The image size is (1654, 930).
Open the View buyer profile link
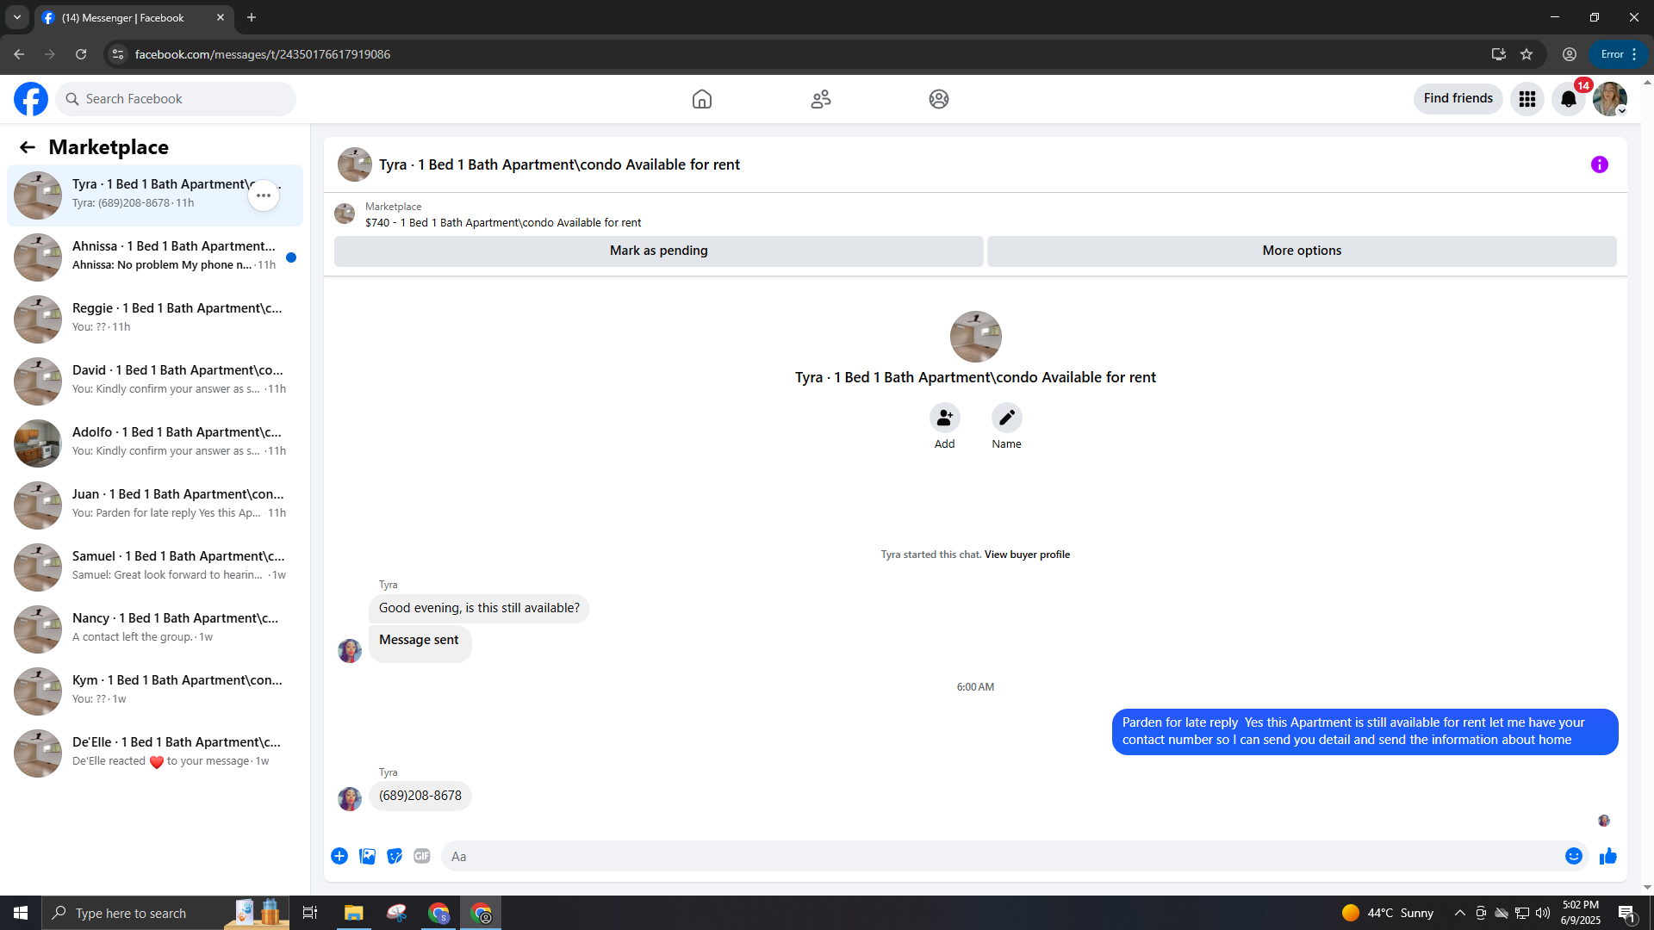(1027, 555)
